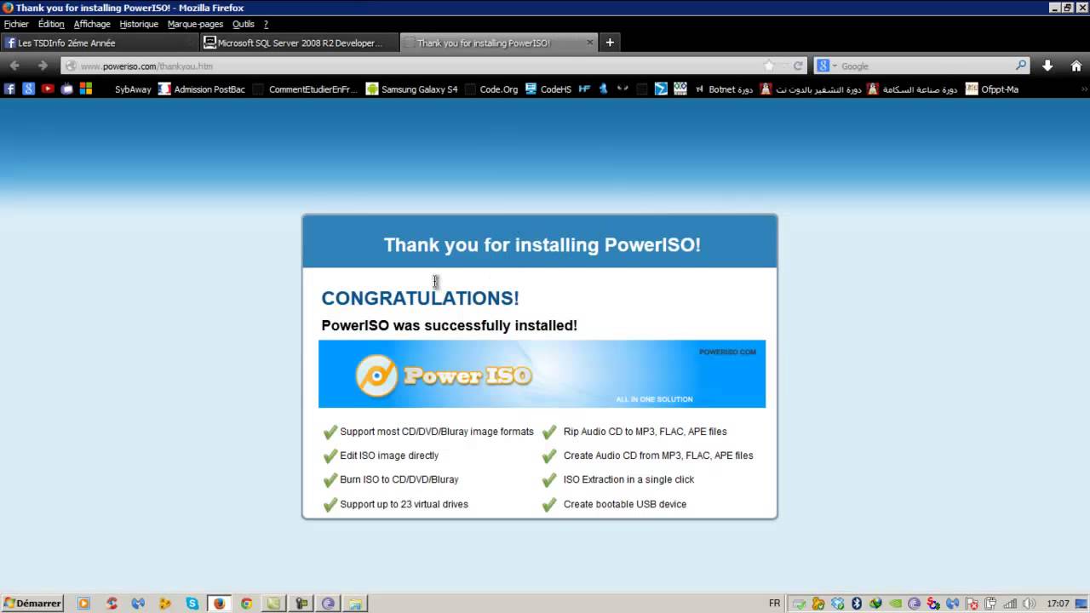1090x613 pixels.
Task: Open the ? help menu
Action: 266,24
